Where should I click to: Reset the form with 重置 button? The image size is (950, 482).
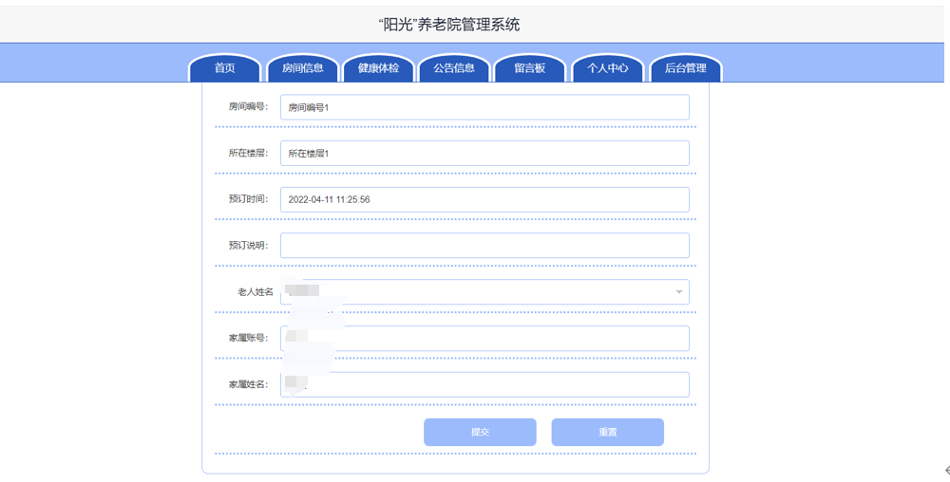608,433
